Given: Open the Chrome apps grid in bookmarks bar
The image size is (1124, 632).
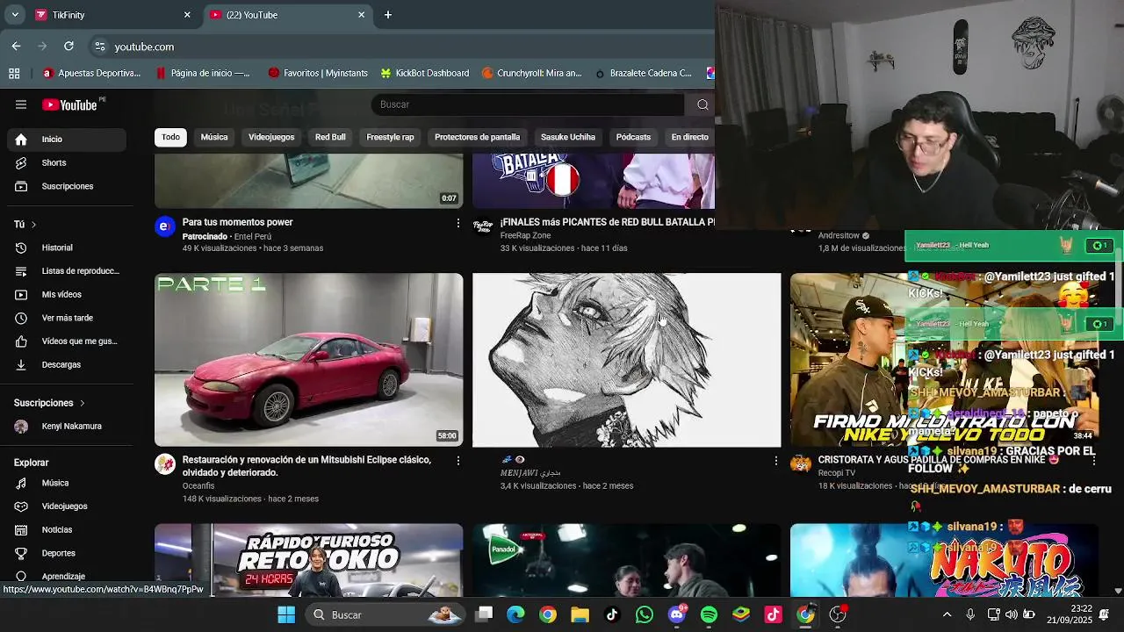Looking at the screenshot, I should [14, 73].
